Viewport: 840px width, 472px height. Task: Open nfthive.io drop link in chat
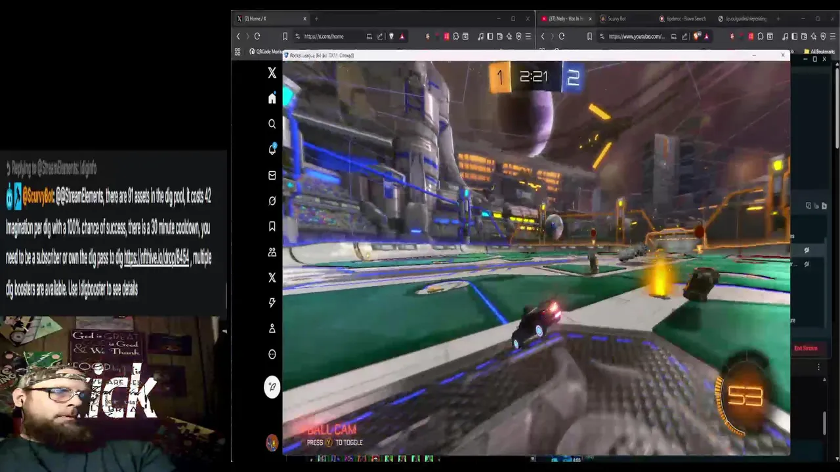[156, 258]
